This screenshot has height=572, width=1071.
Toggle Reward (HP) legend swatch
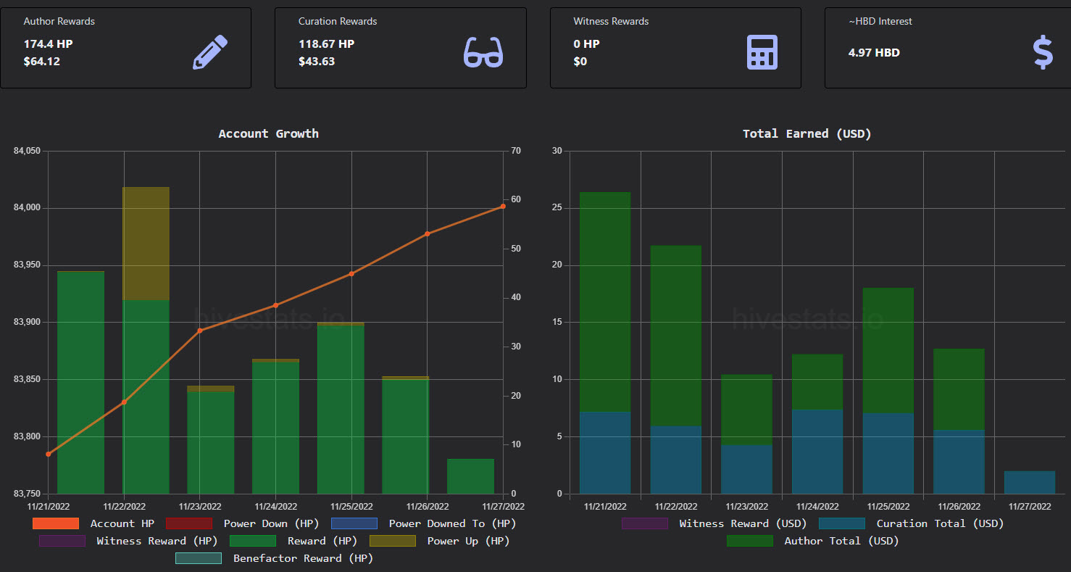tap(253, 541)
